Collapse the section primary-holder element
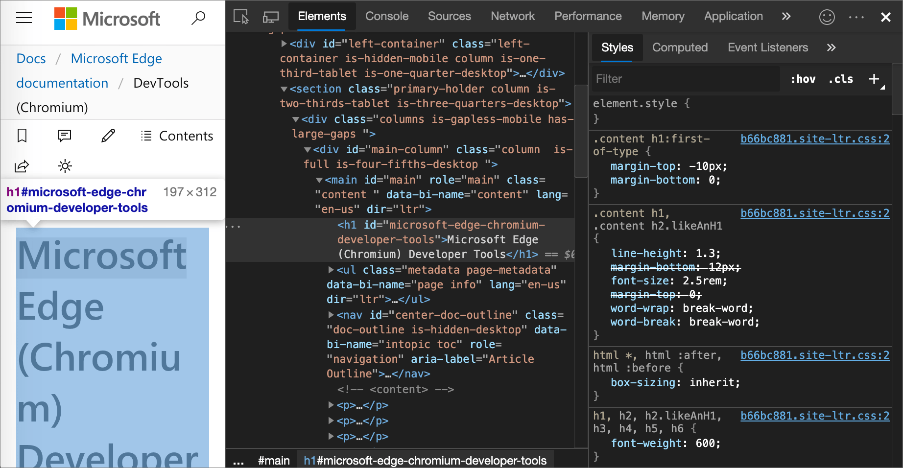This screenshot has height=468, width=903. [284, 89]
